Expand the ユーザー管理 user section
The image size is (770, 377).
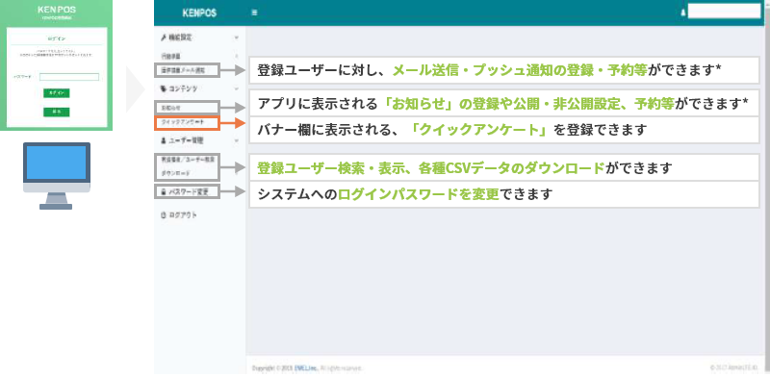pos(199,140)
